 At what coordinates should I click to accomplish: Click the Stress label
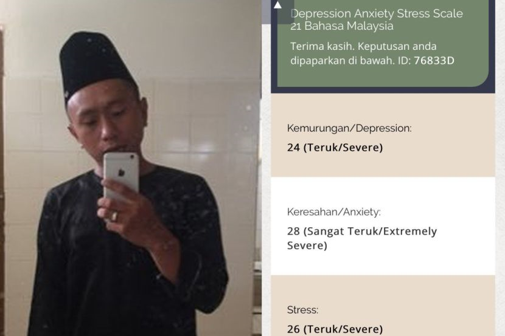click(302, 310)
